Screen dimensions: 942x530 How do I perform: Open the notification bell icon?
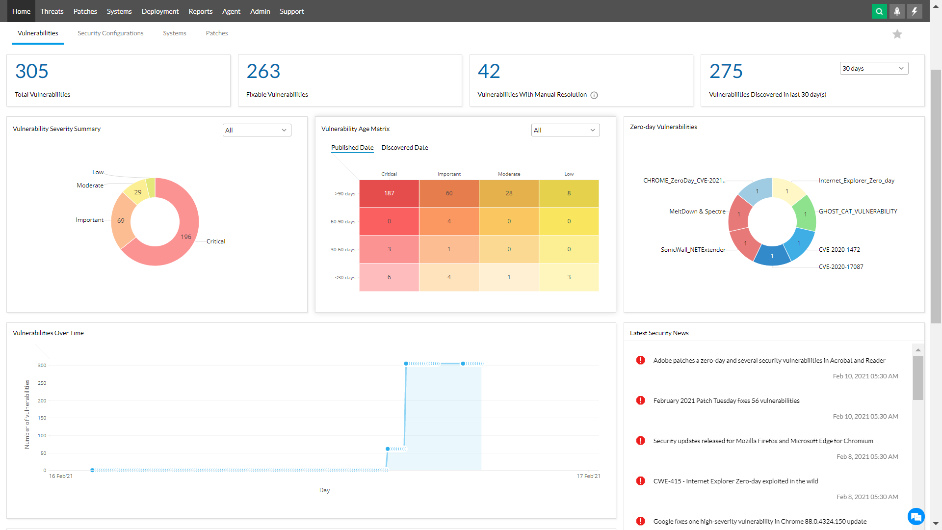click(x=897, y=11)
